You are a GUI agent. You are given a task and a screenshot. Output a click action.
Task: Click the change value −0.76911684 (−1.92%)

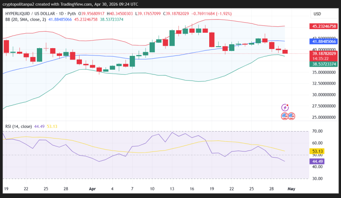[x=211, y=14]
